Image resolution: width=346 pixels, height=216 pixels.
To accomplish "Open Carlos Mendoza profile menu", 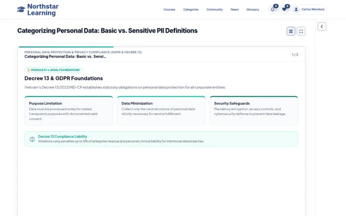I will (309, 9).
